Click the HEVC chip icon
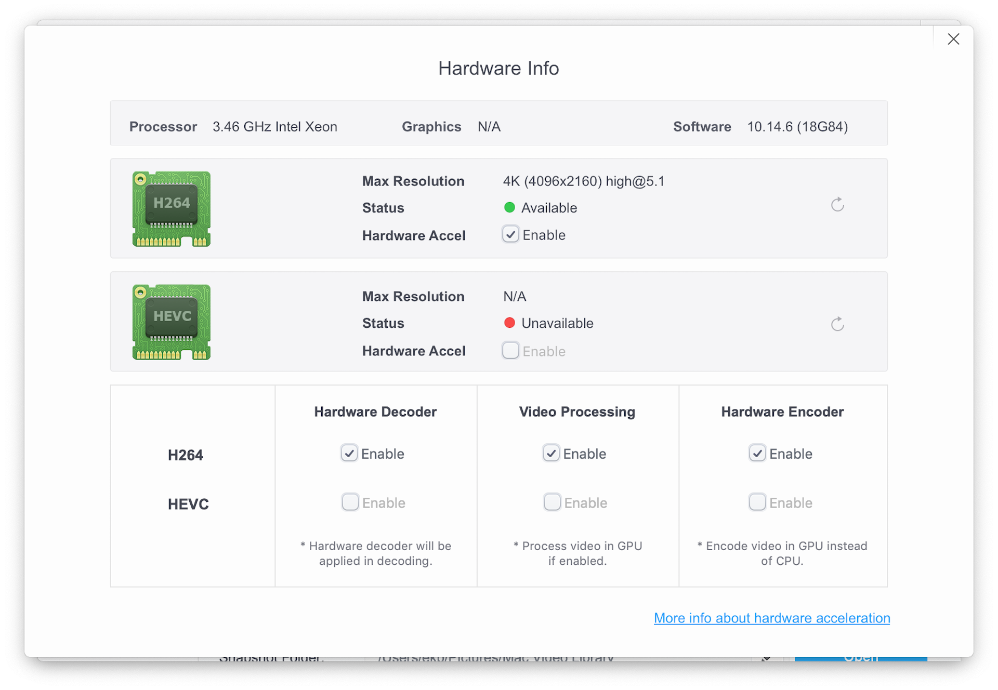The height and width of the screenshot is (690, 998). tap(171, 322)
